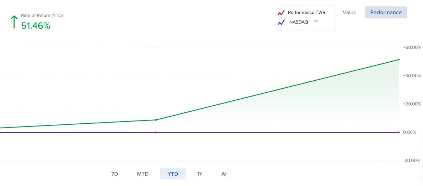Click the Rate of Return (YTD) label
Screen dimensions: 423x186
42,15
